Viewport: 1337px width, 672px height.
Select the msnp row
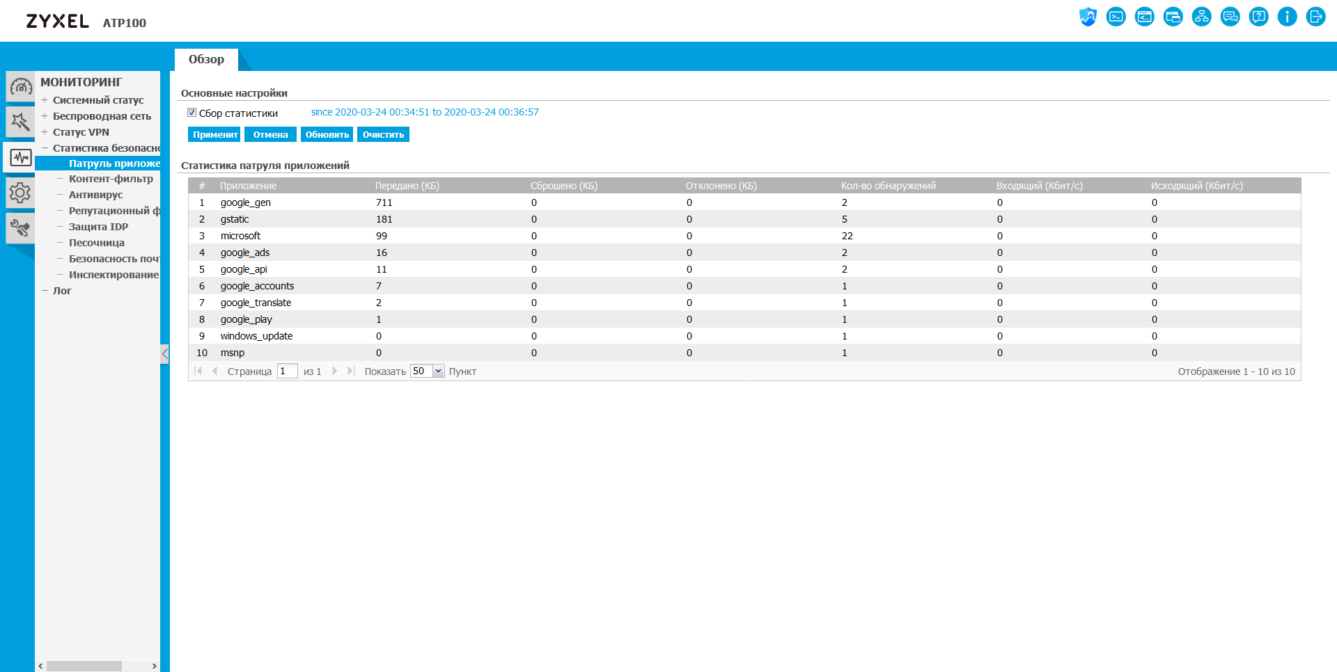coord(744,353)
